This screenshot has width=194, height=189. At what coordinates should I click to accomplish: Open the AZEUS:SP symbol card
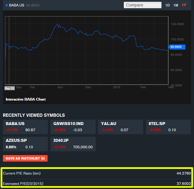click(25, 144)
